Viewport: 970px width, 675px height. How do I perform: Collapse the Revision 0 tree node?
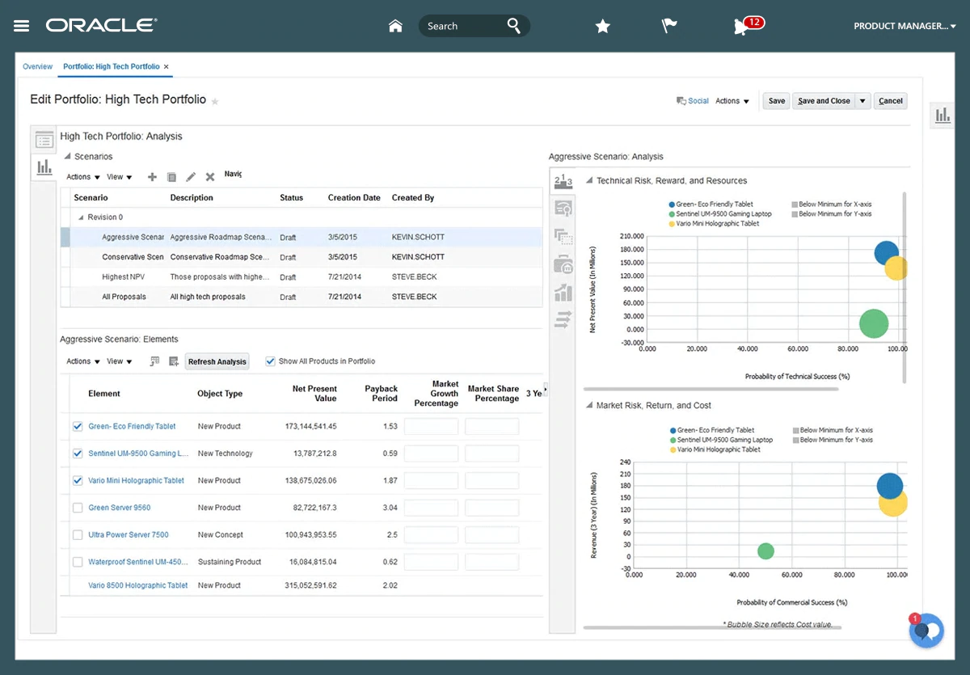pyautogui.click(x=81, y=217)
